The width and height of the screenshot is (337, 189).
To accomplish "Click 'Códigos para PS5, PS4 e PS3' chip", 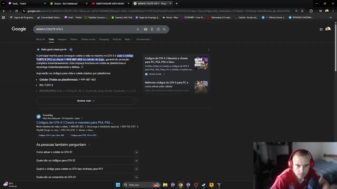I will [83, 135].
